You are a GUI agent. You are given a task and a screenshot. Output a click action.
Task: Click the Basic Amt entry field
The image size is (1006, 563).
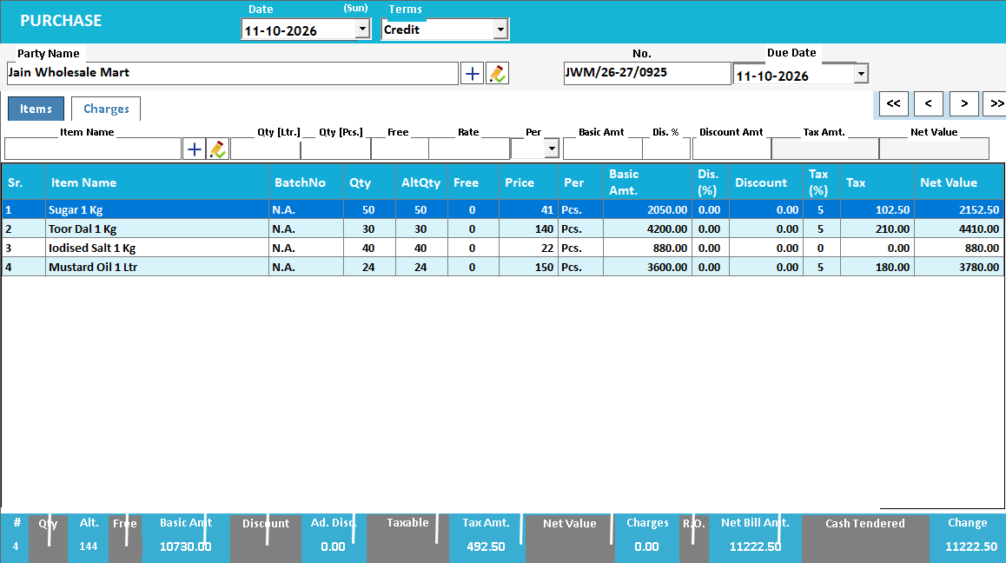pos(602,149)
